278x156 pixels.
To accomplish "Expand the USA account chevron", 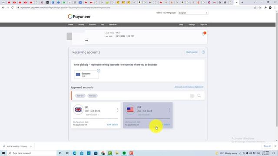I will tap(169, 110).
